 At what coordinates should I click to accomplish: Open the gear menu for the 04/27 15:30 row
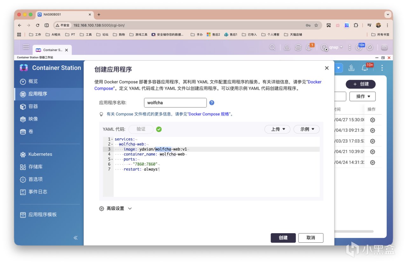point(373,120)
